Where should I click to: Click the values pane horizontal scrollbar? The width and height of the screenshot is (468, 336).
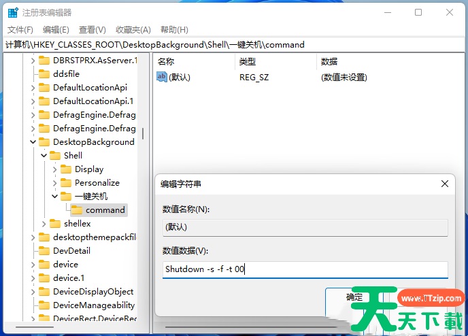(x=251, y=327)
